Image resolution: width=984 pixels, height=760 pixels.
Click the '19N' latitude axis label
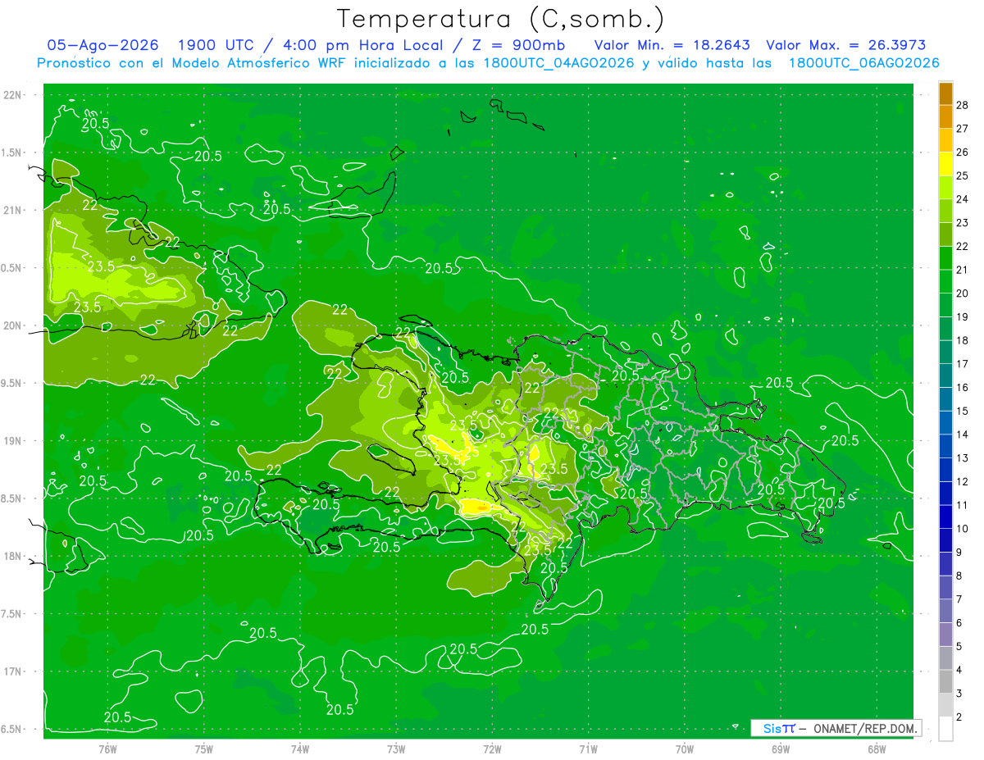point(14,441)
